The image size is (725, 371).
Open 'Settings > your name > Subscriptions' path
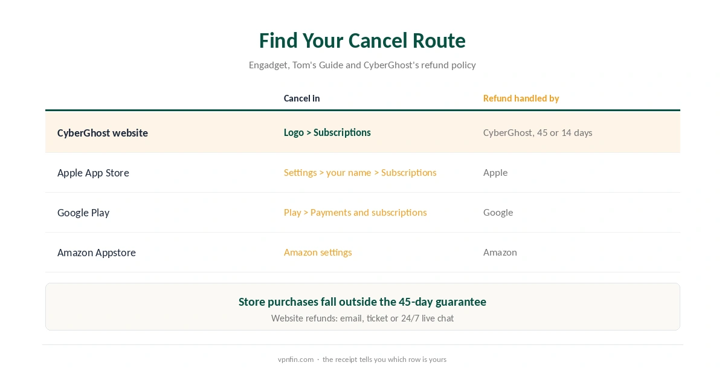pyautogui.click(x=360, y=173)
